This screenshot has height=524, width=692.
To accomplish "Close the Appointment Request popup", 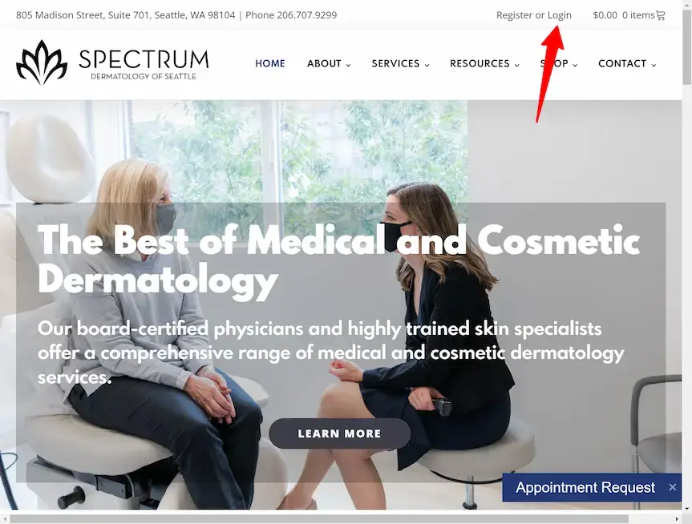I will pyautogui.click(x=673, y=487).
